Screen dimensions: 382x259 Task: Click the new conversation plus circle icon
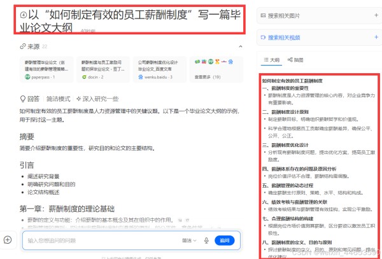(x=8, y=240)
